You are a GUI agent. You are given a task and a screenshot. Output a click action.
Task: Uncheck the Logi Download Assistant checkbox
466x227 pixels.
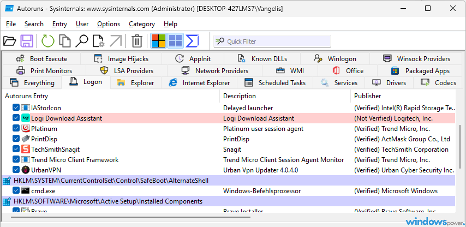(16, 118)
